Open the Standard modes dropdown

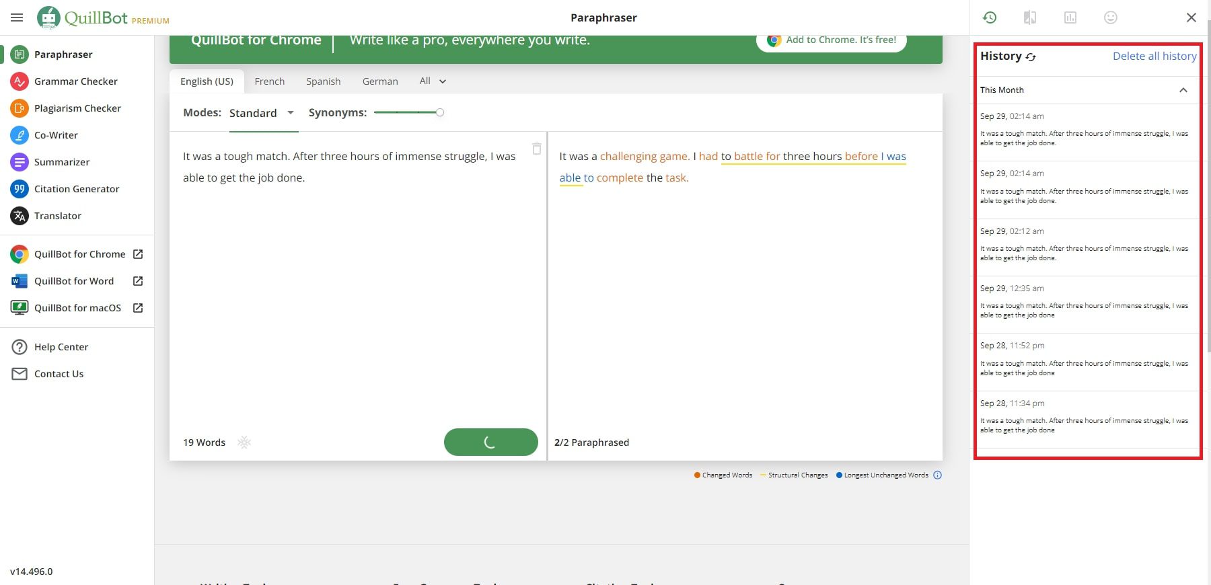click(x=261, y=113)
